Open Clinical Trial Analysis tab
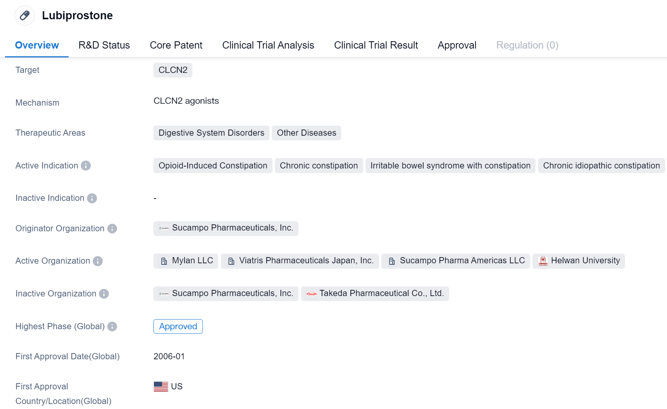667x409 pixels. pos(268,45)
